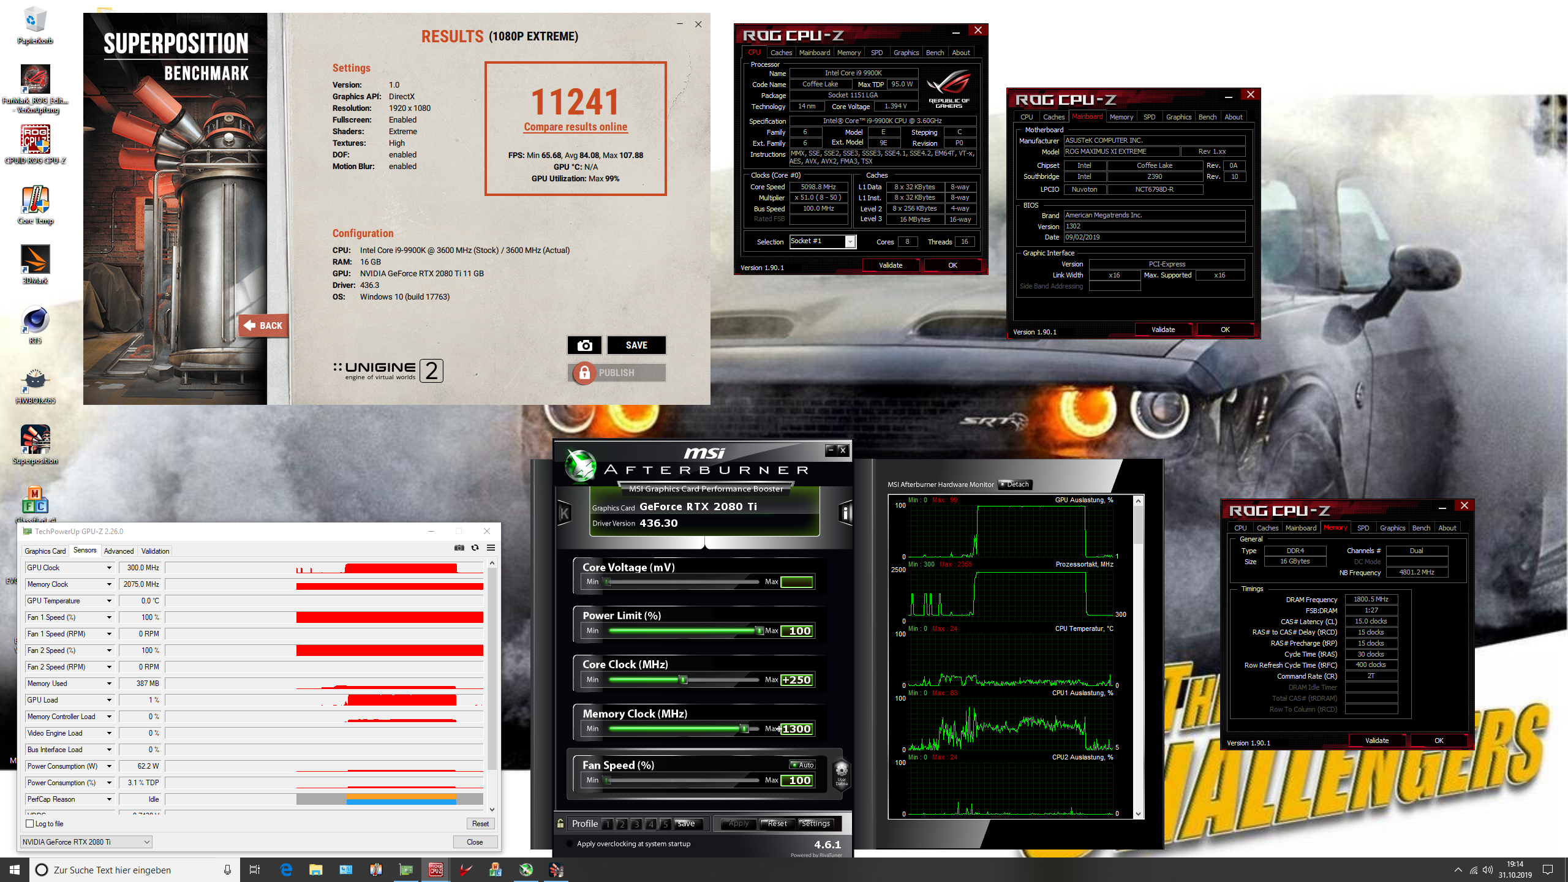Click Windows search text field
The height and width of the screenshot is (882, 1568).
point(135,870)
